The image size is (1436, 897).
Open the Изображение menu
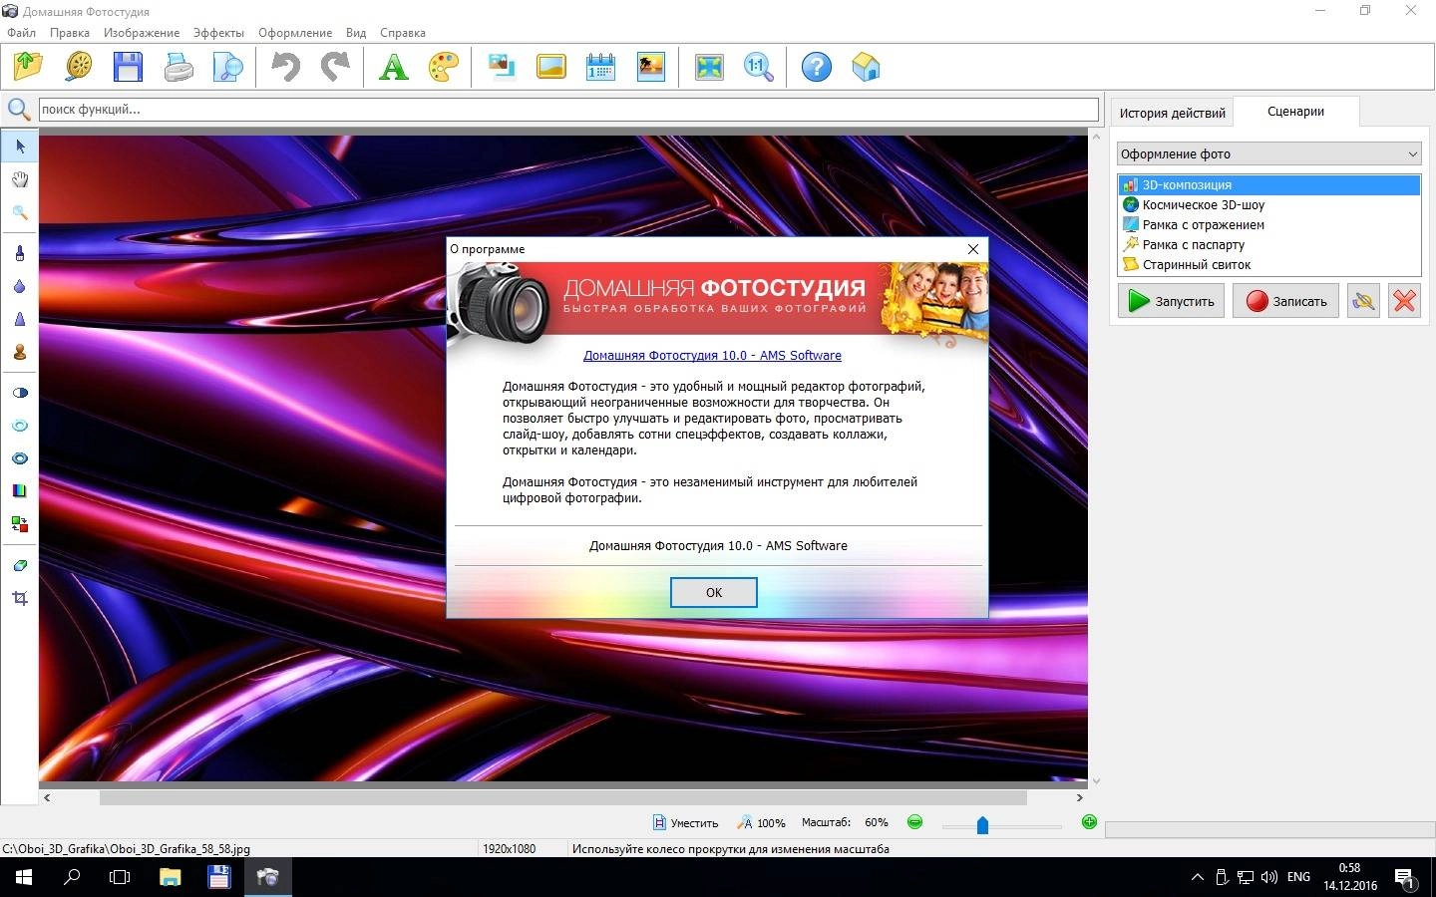click(142, 33)
